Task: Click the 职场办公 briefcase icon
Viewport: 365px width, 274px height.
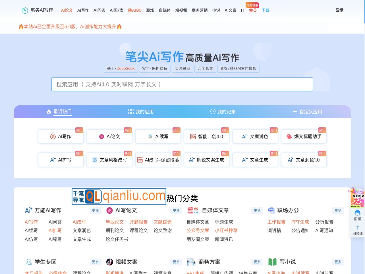Action: (x=271, y=210)
